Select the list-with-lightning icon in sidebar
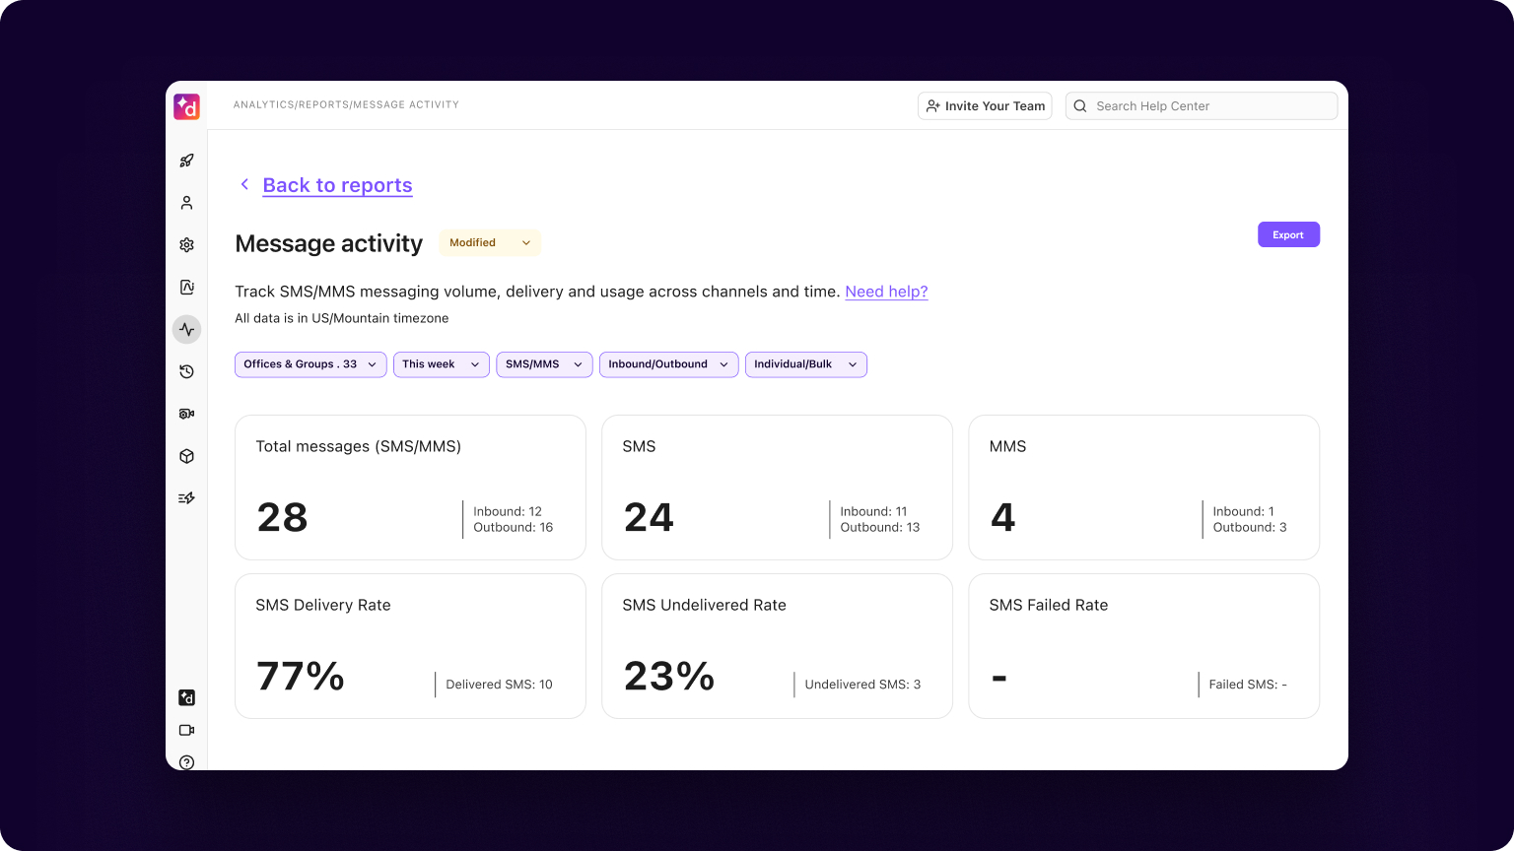This screenshot has height=851, width=1514. point(186,497)
